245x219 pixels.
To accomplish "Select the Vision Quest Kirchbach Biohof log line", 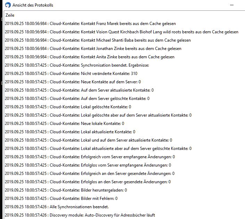I will tap(121, 32).
